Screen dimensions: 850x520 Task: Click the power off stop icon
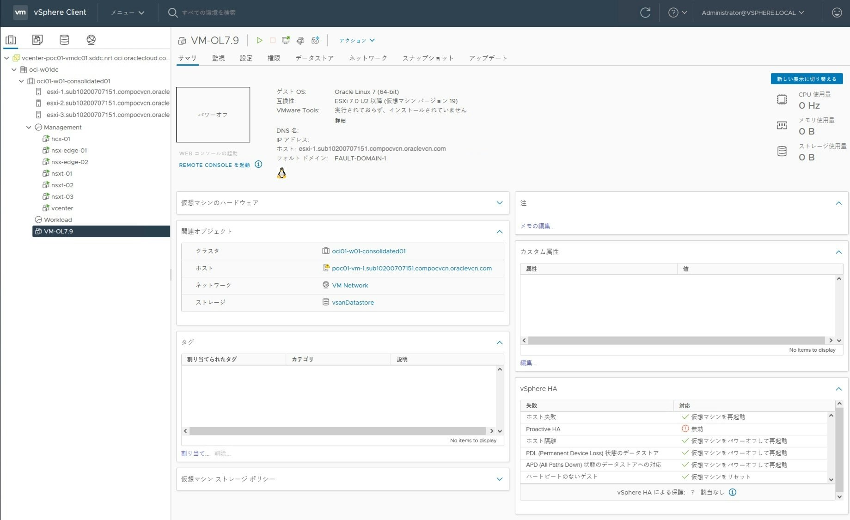(x=273, y=41)
